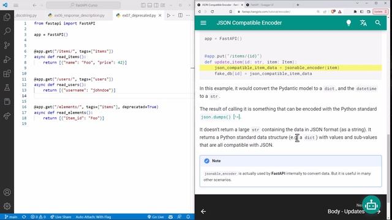Open run options dropdown next to play
392x220 pixels.
coord(173,15)
